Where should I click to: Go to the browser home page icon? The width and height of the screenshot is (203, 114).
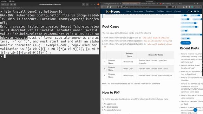(110, 7)
